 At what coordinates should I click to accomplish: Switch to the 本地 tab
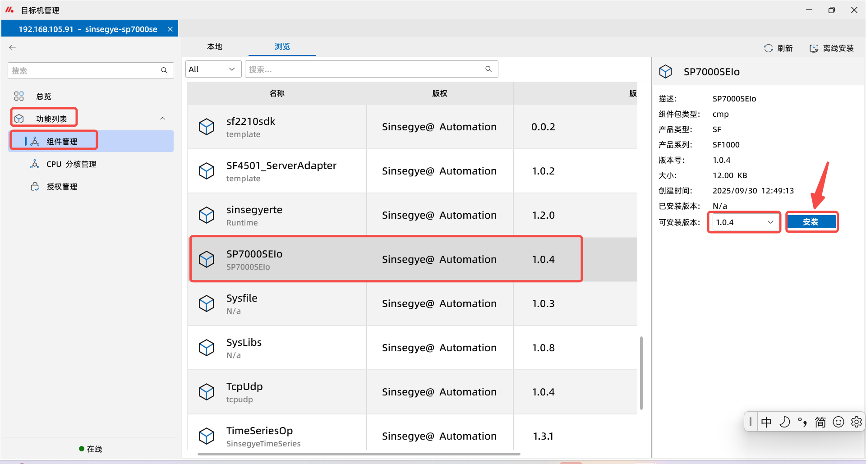215,46
